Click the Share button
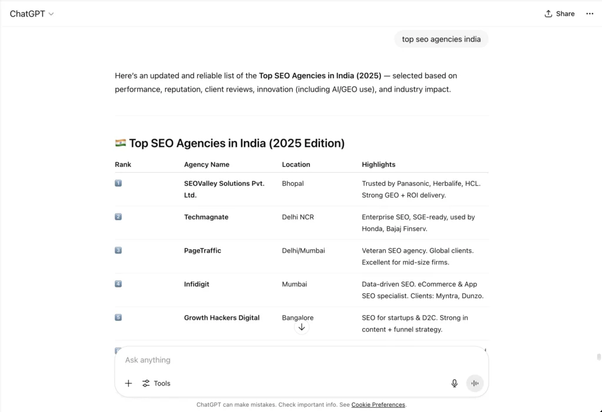Screen dimensions: 602x412 pos(560,14)
